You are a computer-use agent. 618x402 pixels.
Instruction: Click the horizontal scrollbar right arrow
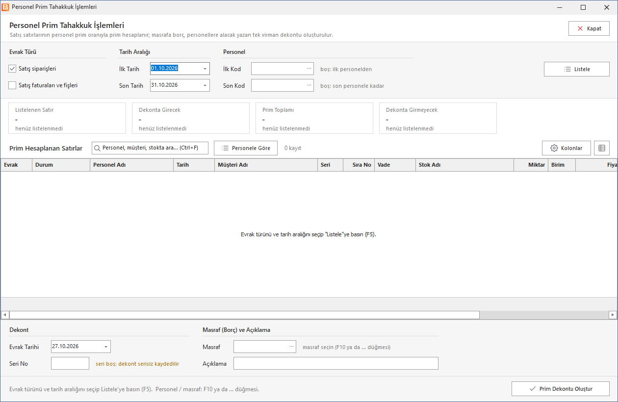[613, 315]
